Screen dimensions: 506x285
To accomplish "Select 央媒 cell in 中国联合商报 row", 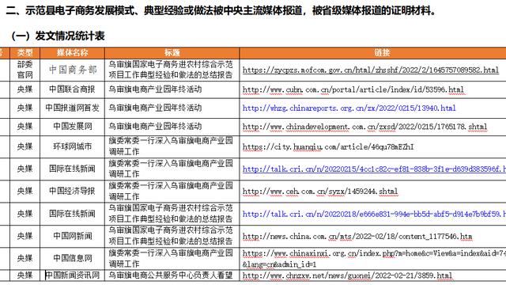I will click(25, 89).
